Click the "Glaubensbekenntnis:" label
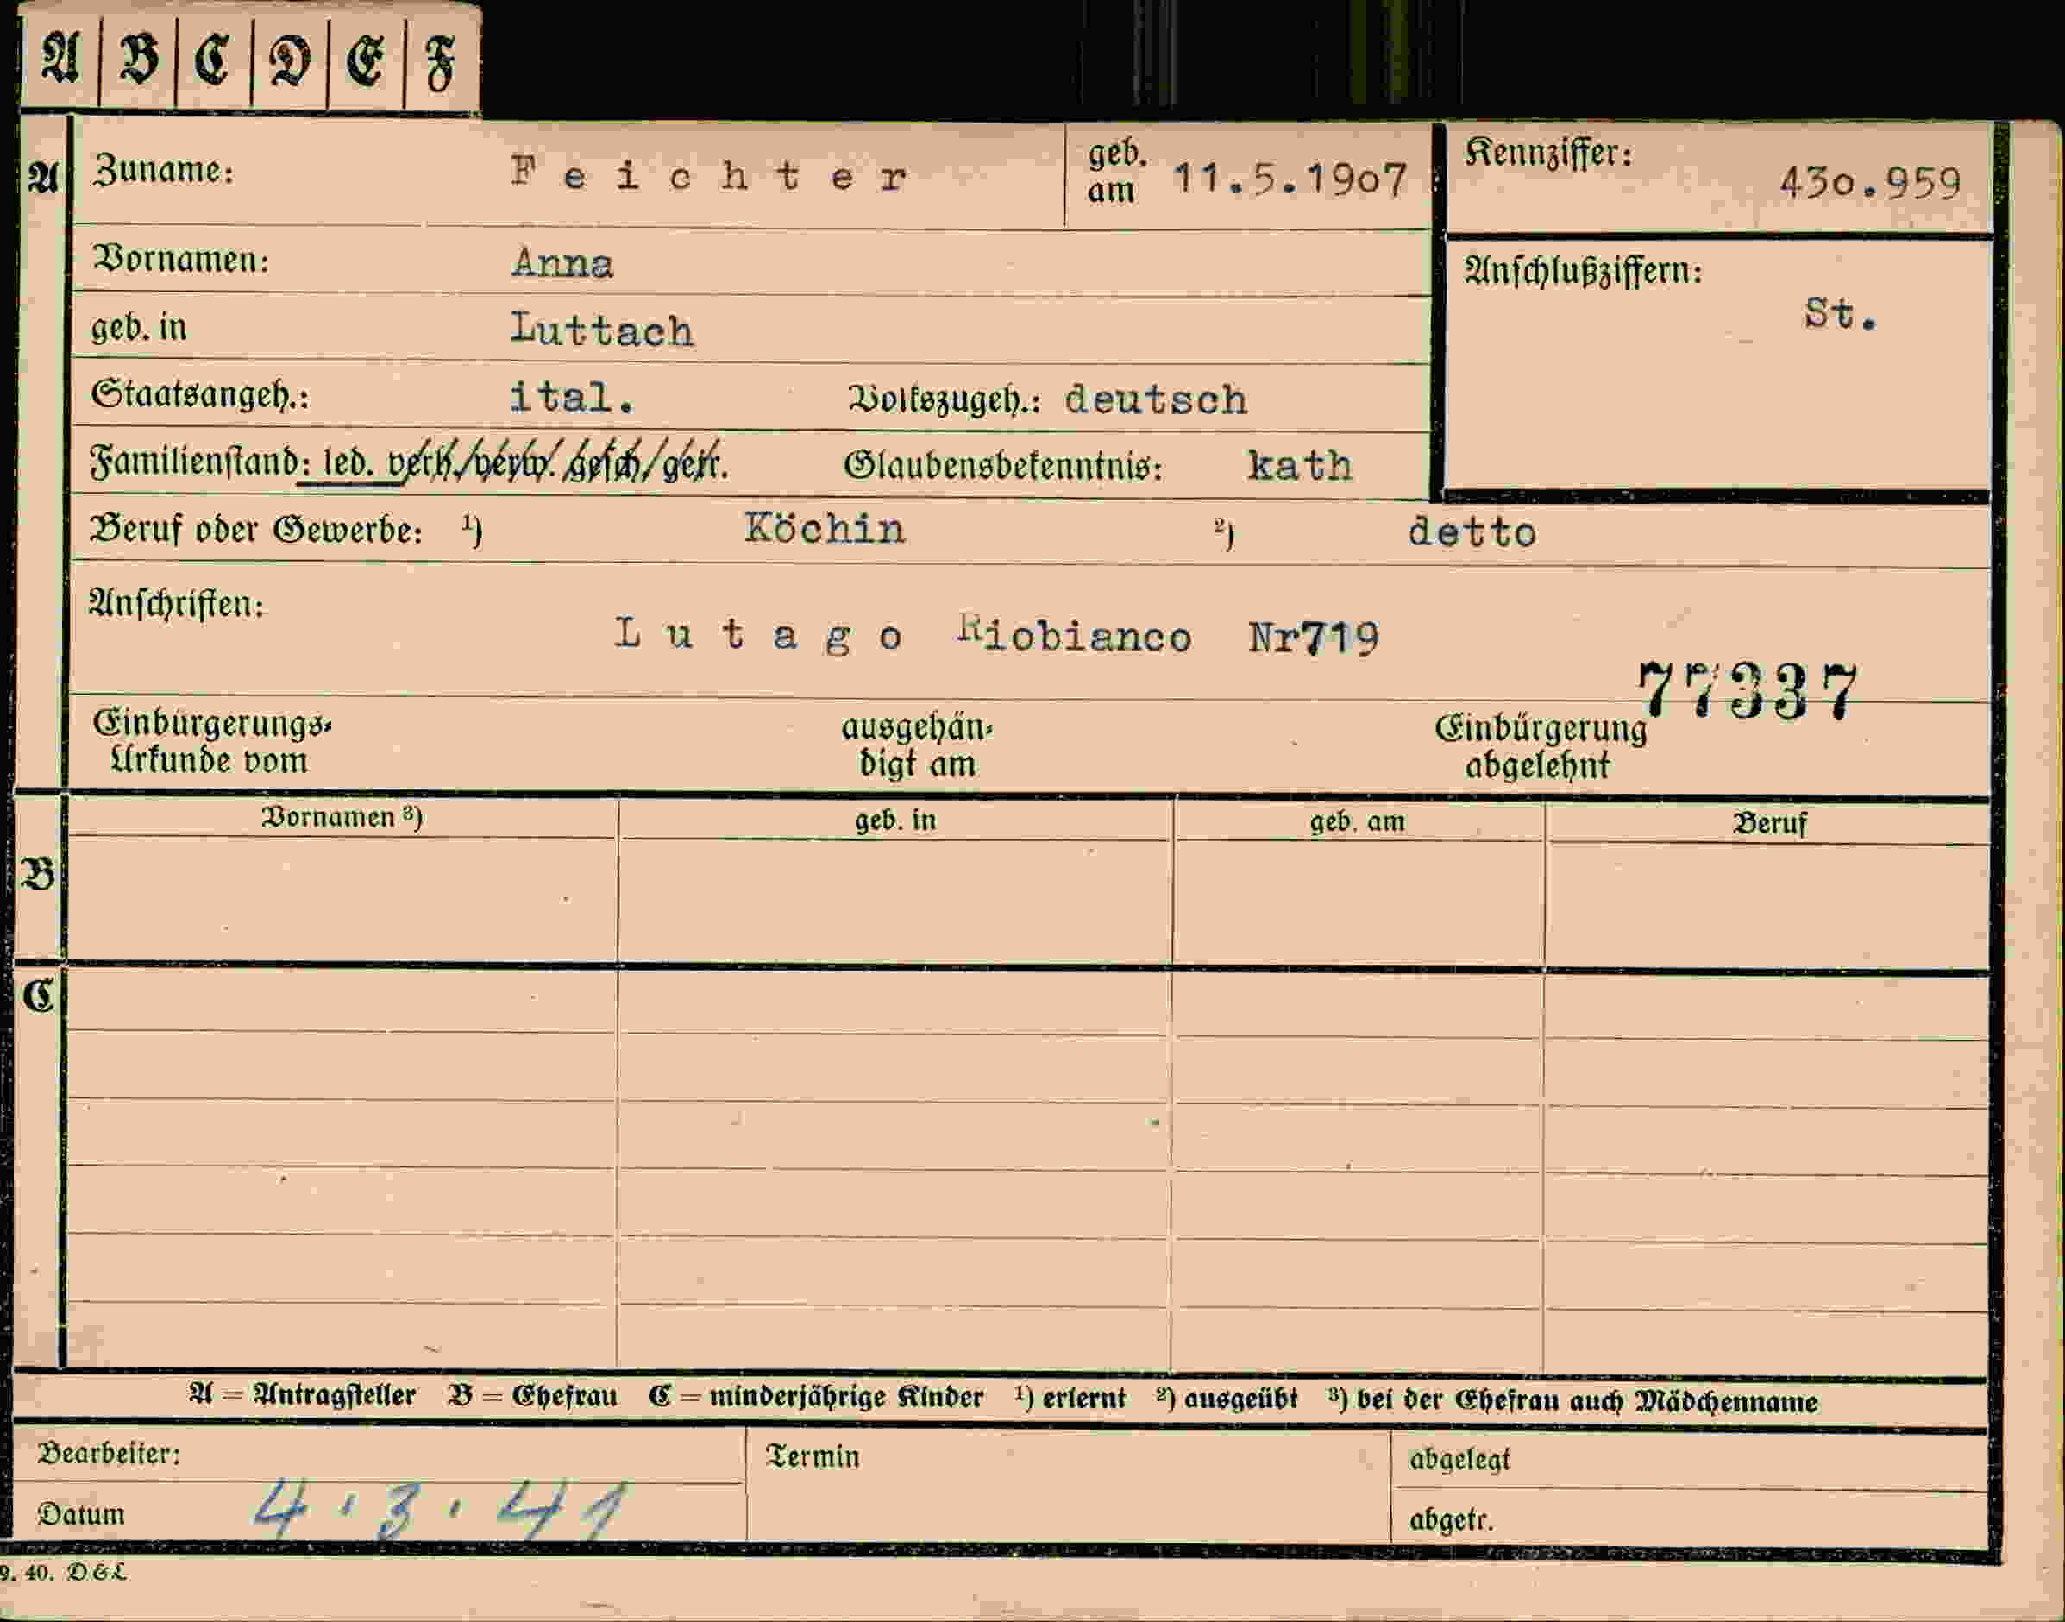Image resolution: width=2065 pixels, height=1622 pixels. [1002, 465]
